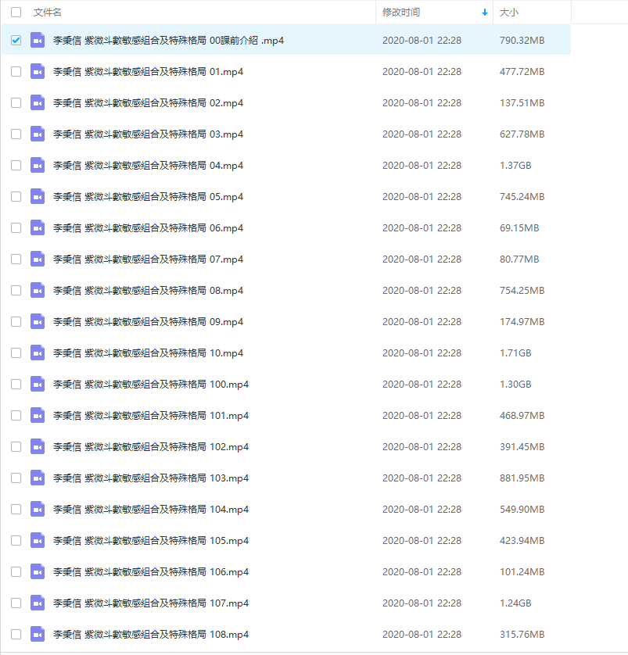This screenshot has width=628, height=655.
Task: Click video icon for file 104.mp4
Action: pyautogui.click(x=38, y=509)
